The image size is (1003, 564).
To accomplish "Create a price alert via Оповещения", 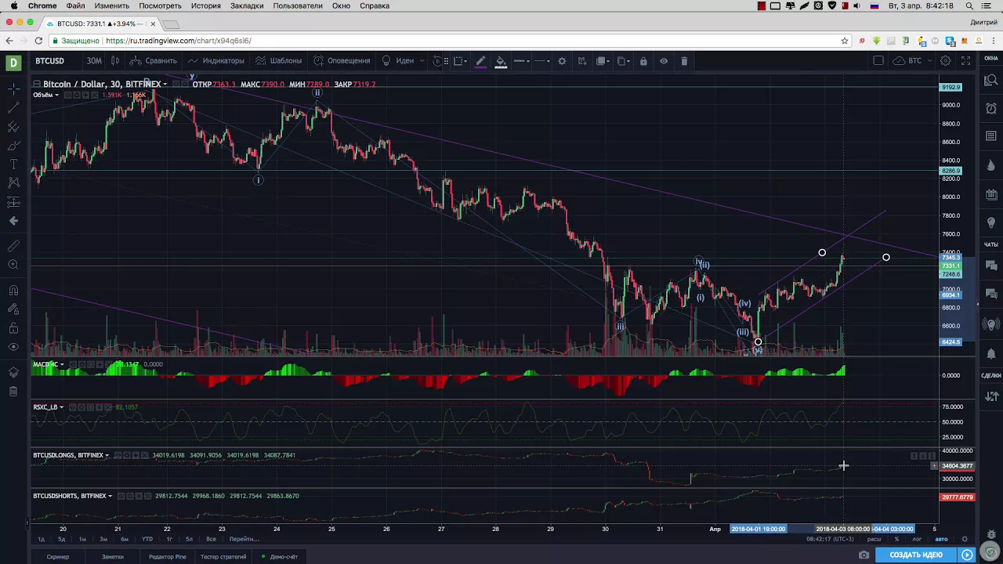I will point(342,60).
